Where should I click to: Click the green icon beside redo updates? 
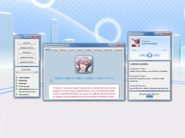[x=17, y=77]
